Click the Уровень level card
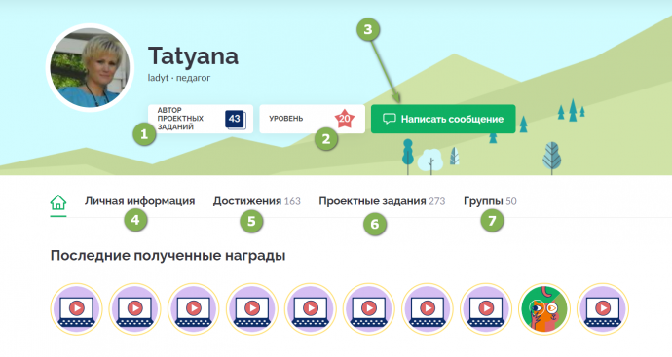672x357 pixels. tap(312, 119)
